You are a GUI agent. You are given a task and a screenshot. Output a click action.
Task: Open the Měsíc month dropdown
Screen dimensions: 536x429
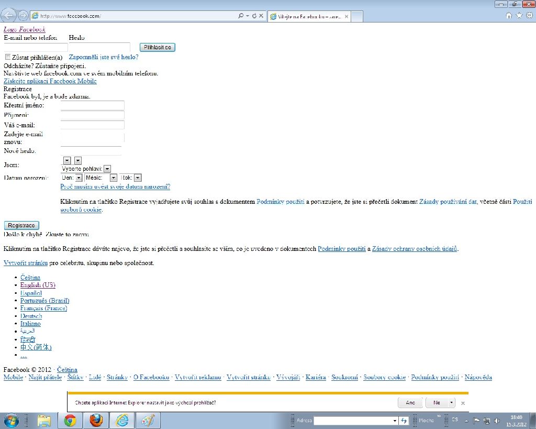pos(114,178)
